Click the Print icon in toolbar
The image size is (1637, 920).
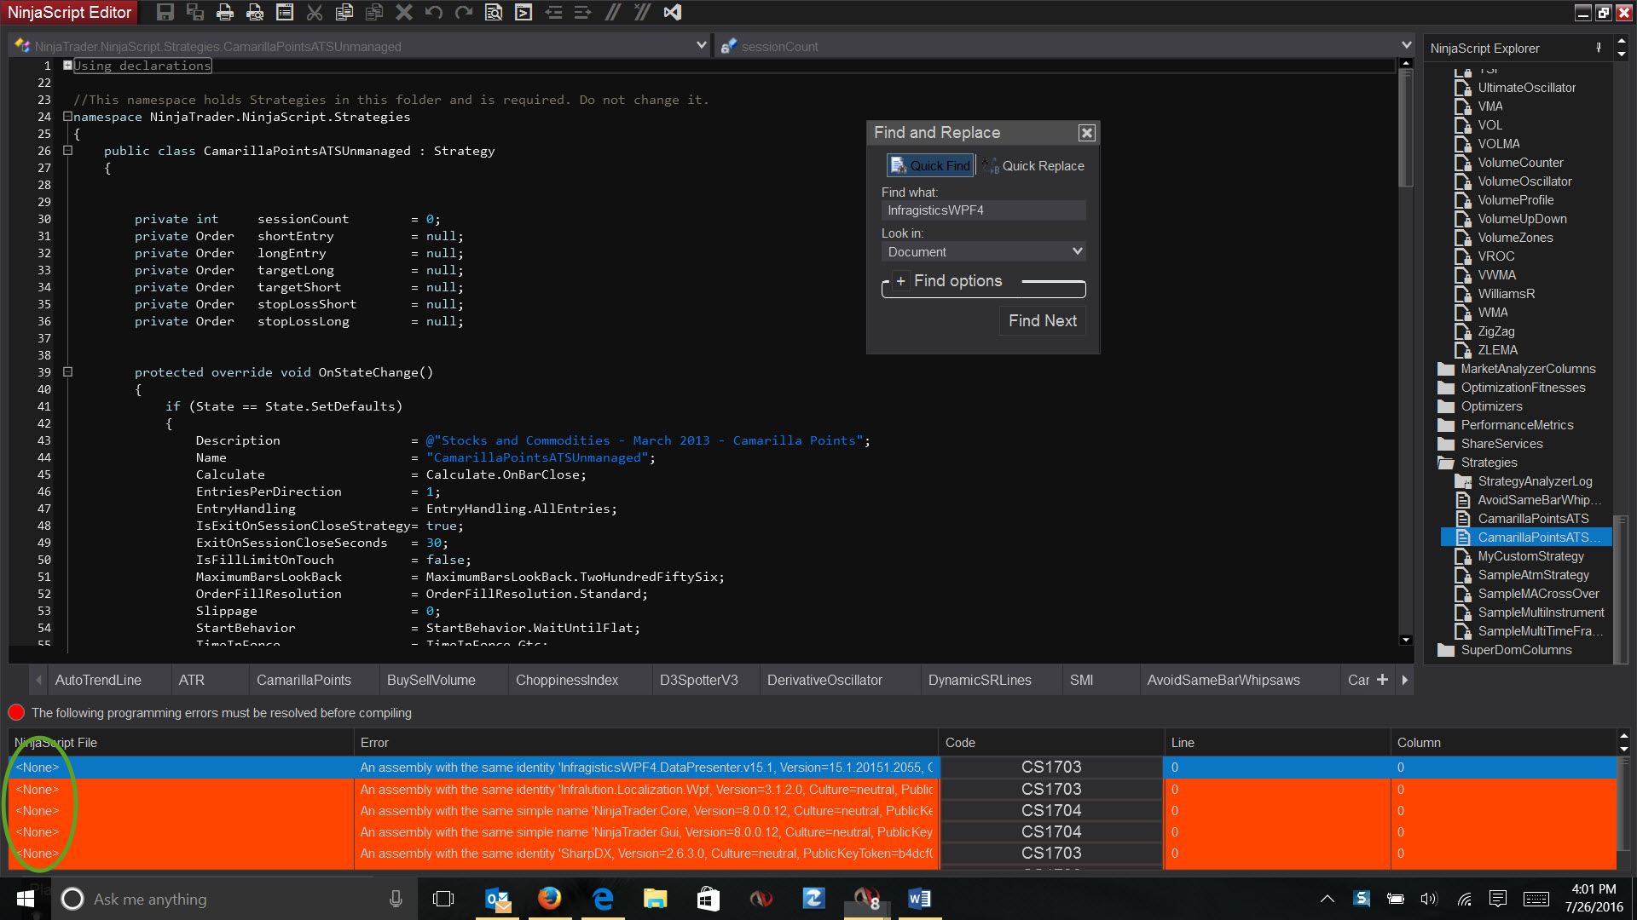pyautogui.click(x=225, y=12)
